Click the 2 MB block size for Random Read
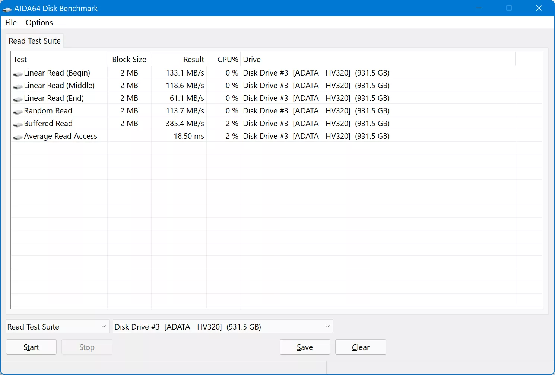The width and height of the screenshot is (555, 375). [x=129, y=111]
